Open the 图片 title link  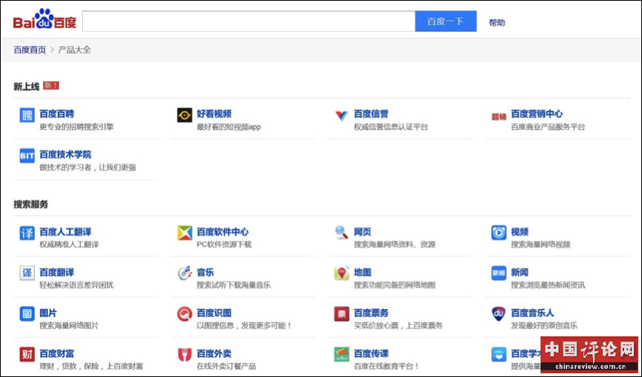point(48,313)
